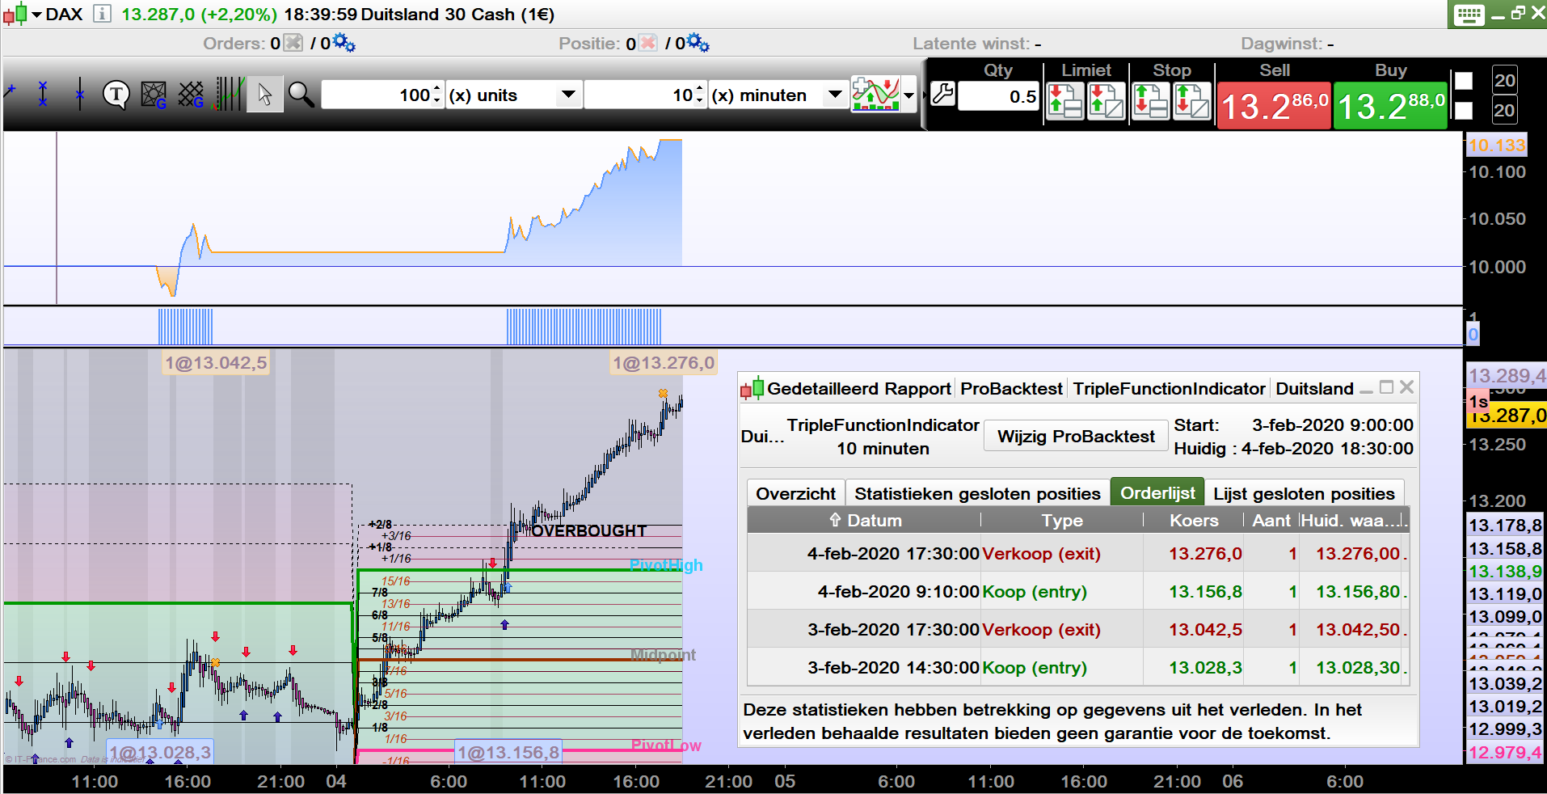Click the green Buy price button
The height and width of the screenshot is (794, 1547).
point(1390,106)
